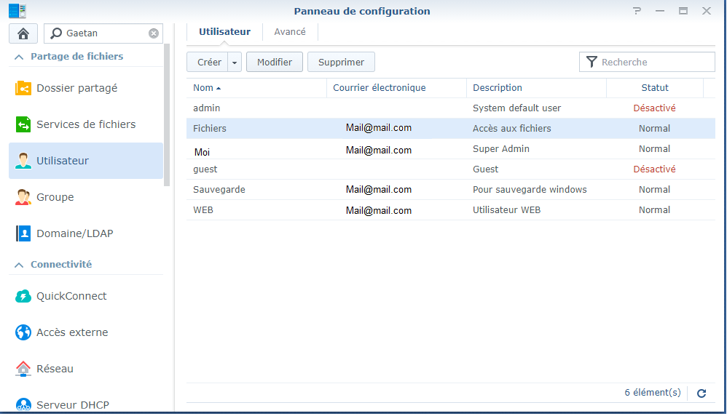Viewport: 727px width, 416px height.
Task: Open Services de fichiers icon
Action: tap(23, 124)
